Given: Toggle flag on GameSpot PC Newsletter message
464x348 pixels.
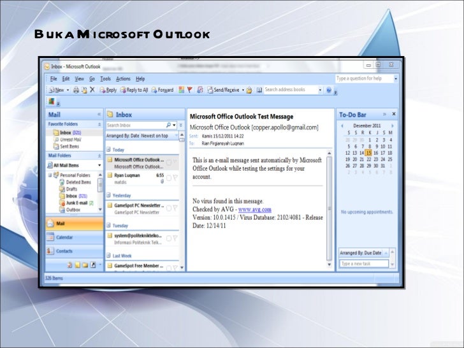Looking at the screenshot, I should 175,208.
